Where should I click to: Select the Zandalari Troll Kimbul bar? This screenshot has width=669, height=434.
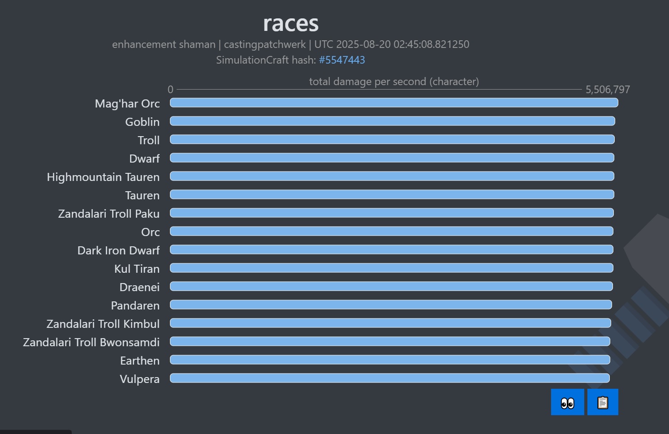pos(391,323)
